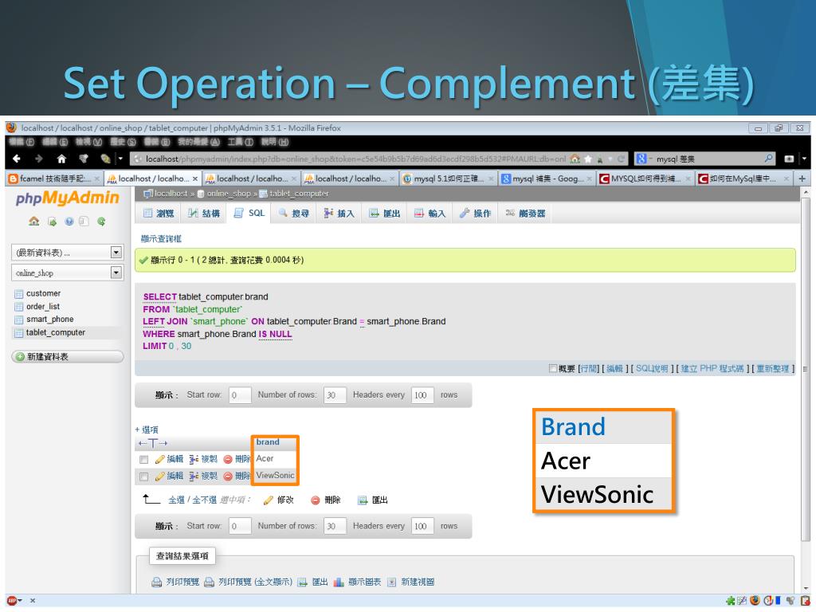This screenshot has width=816, height=612.
Task: Click the 建立 PHP 程式碼 link
Action: pos(712,368)
